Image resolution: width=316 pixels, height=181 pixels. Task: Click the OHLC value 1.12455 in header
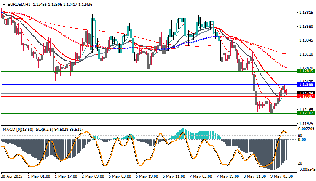tap(40, 5)
